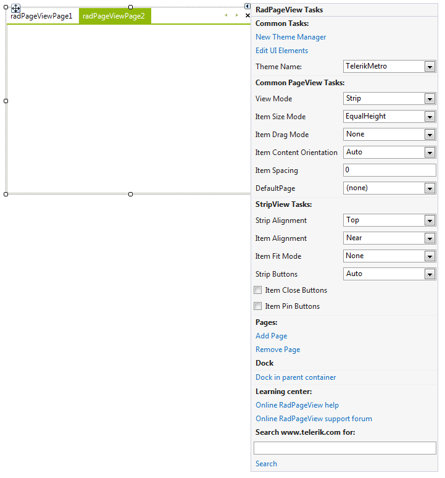The width and height of the screenshot is (445, 478).
Task: Click the Item Spacing input field
Action: (389, 170)
